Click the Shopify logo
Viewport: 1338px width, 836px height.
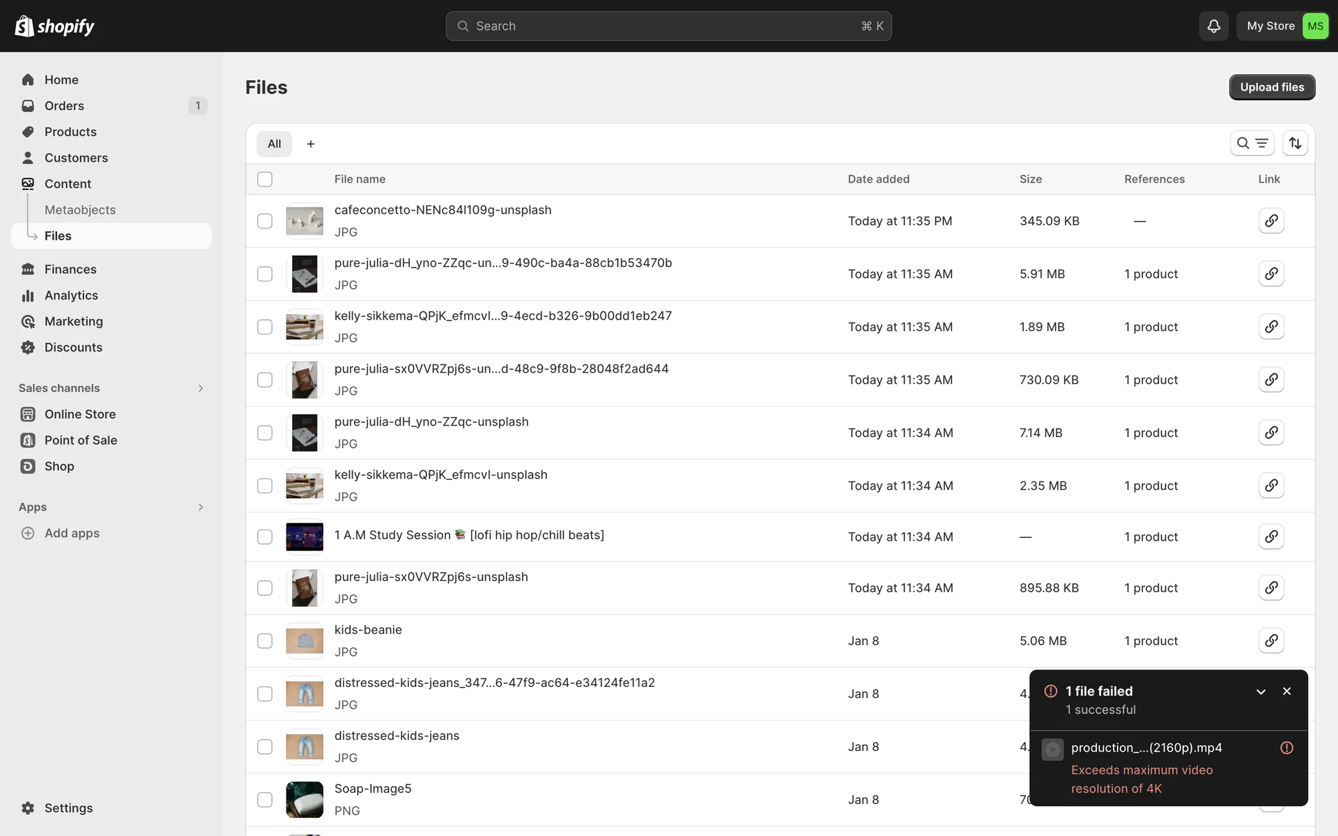54,26
